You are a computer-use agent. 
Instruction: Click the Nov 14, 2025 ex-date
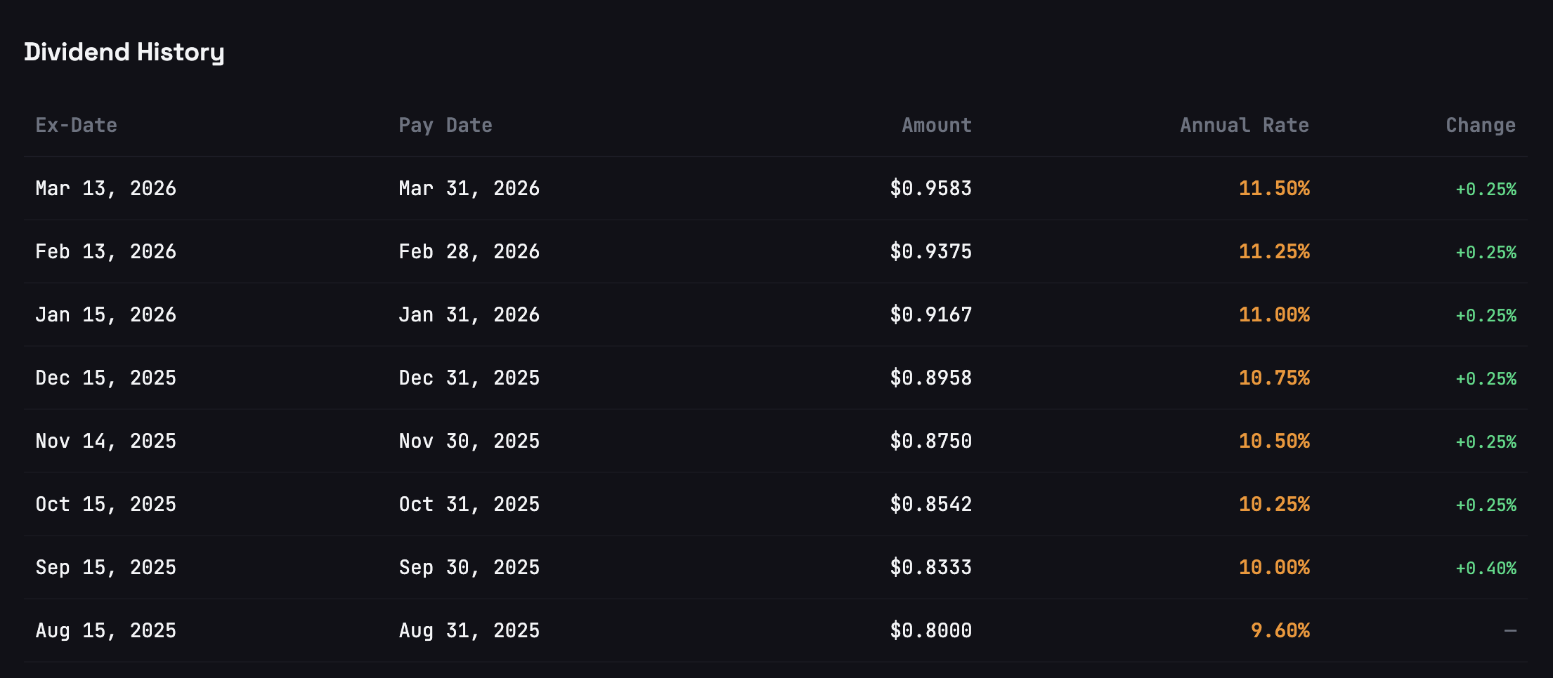[x=106, y=441]
